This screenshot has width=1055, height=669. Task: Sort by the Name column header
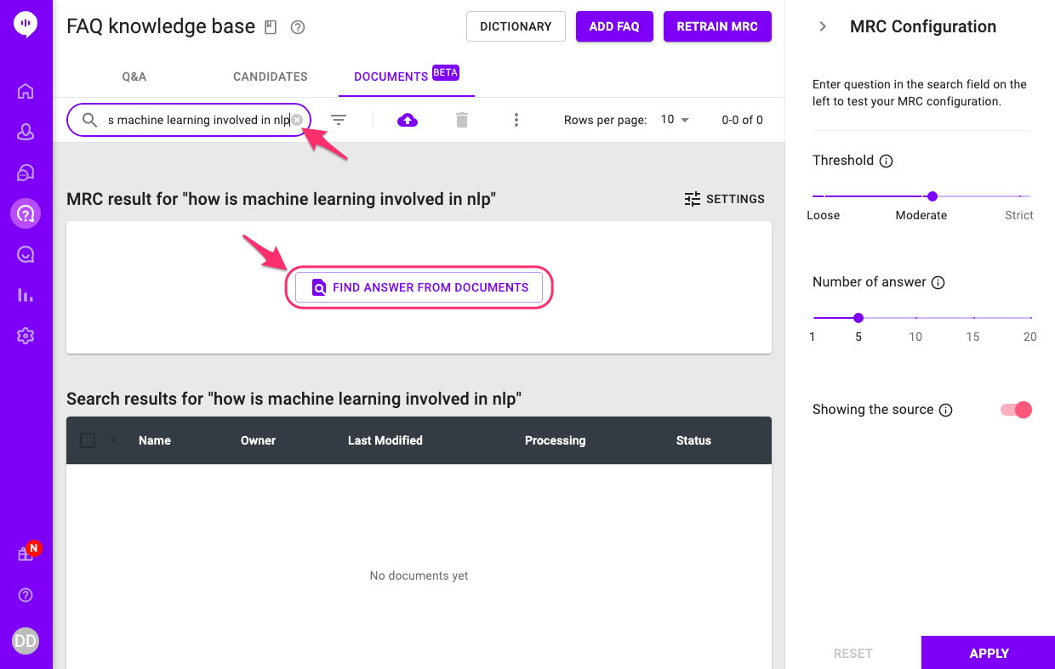tap(155, 440)
